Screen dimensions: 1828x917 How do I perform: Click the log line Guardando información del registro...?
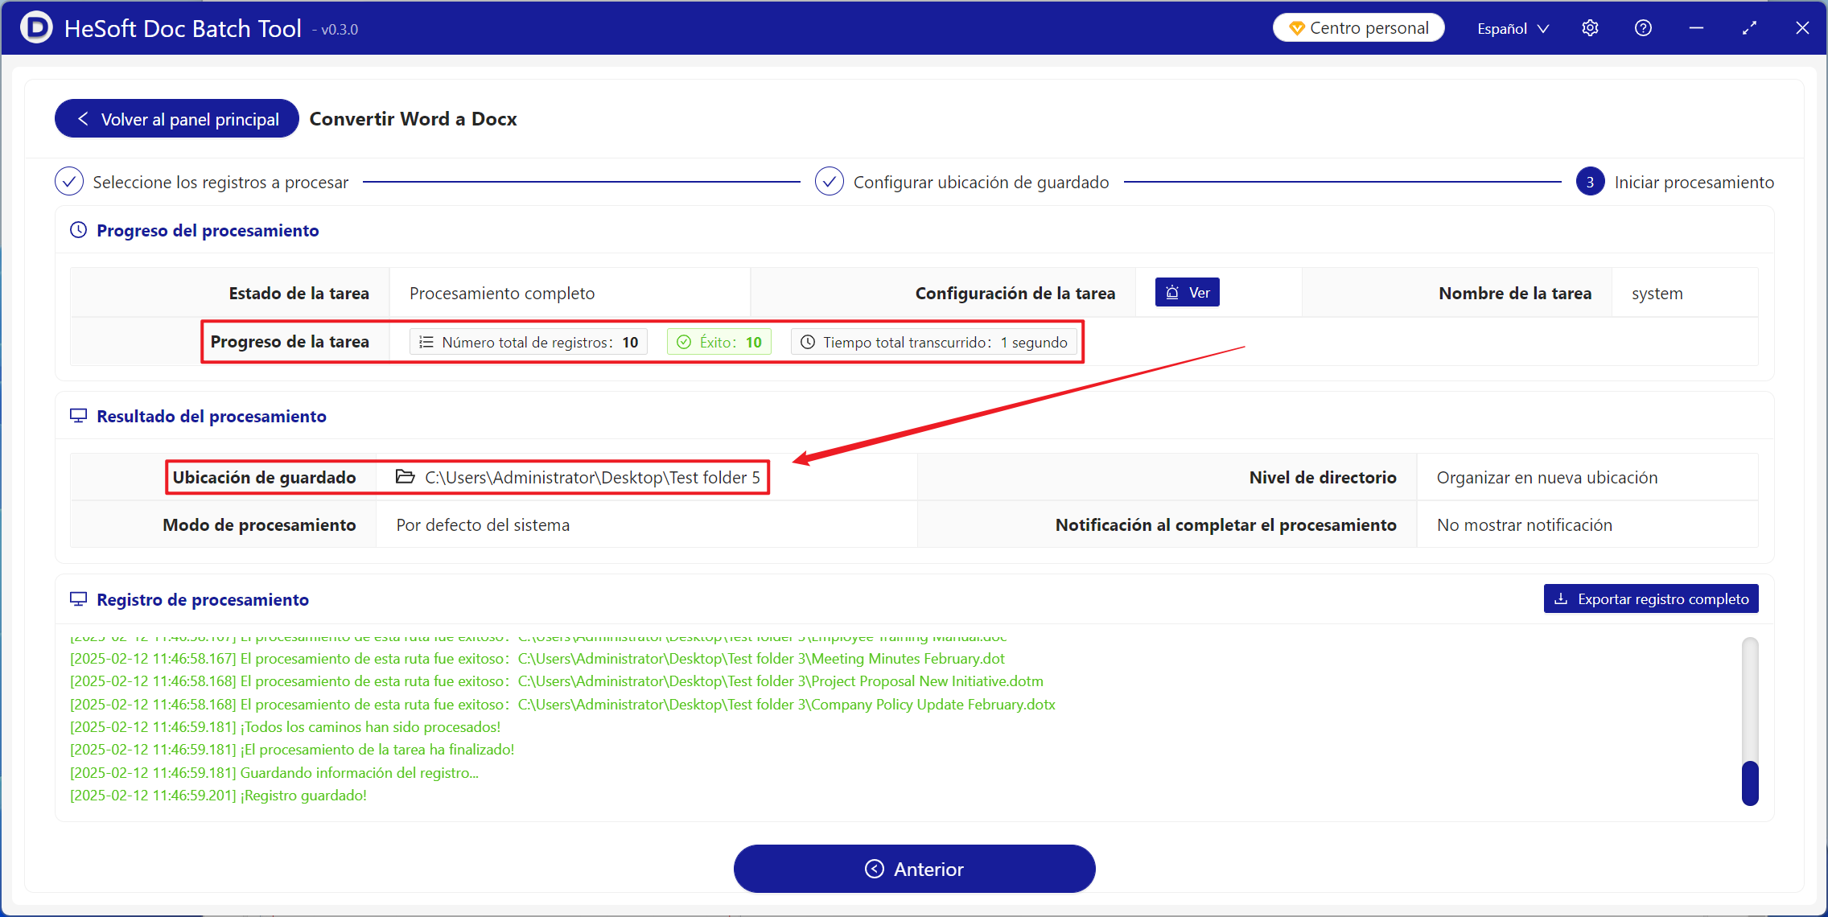click(x=274, y=773)
